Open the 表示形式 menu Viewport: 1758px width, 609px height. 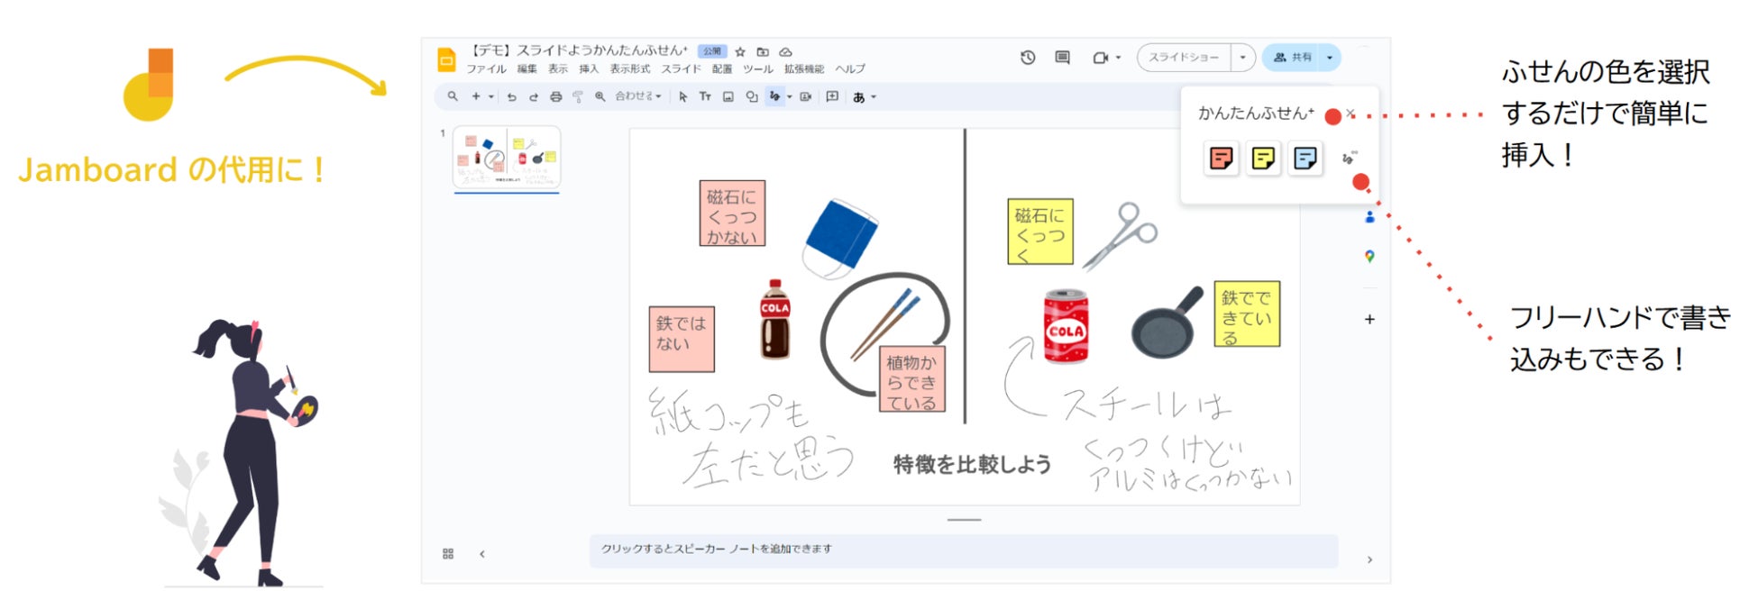pyautogui.click(x=630, y=69)
